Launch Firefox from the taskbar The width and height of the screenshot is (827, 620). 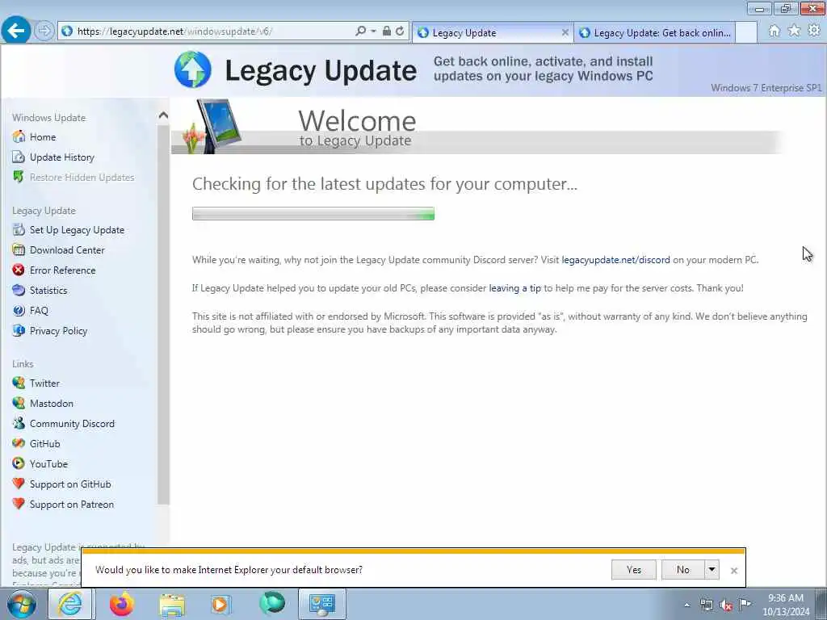122,604
